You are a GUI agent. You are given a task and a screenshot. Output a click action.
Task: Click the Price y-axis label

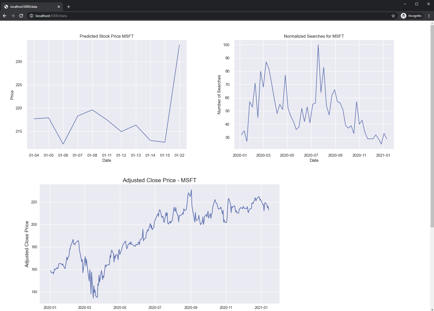(x=12, y=95)
